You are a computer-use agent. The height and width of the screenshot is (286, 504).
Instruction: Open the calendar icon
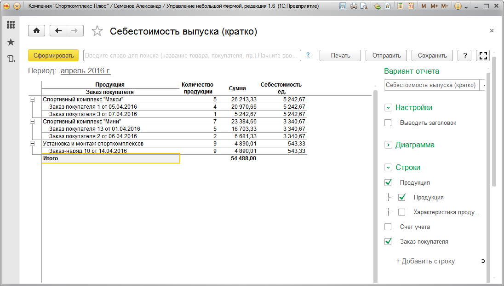click(411, 6)
